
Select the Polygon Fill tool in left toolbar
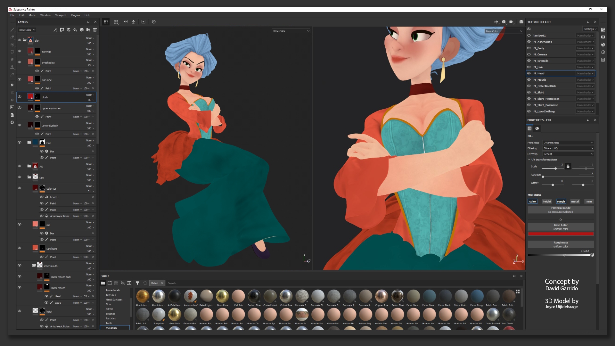coord(12,52)
